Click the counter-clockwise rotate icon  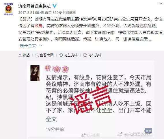tap(61, 55)
